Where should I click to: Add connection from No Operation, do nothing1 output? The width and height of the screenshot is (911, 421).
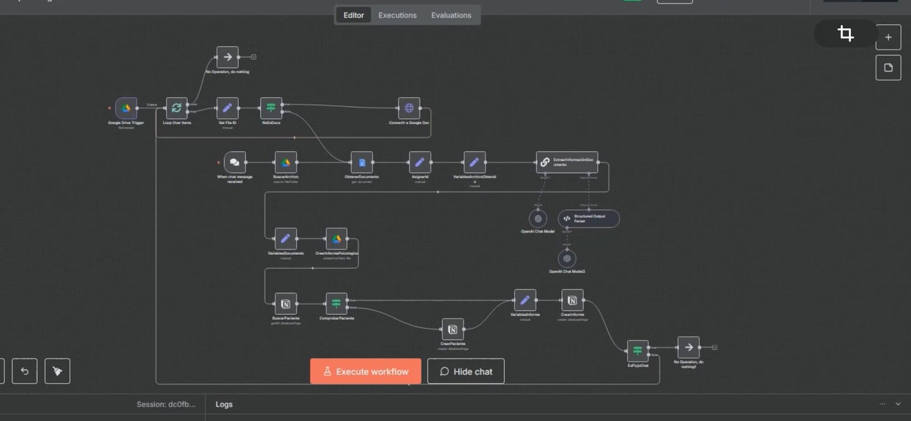(714, 347)
